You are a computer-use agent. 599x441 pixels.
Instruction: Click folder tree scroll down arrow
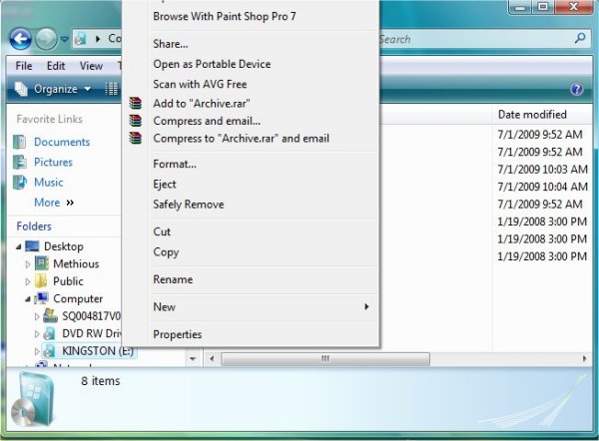tap(193, 358)
